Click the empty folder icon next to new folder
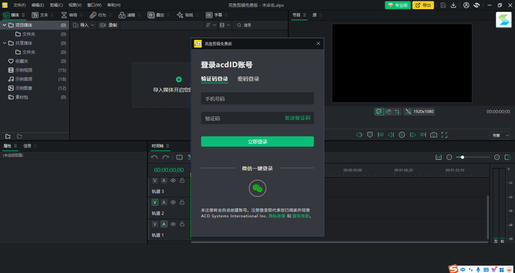The image size is (515, 273). click(19, 136)
